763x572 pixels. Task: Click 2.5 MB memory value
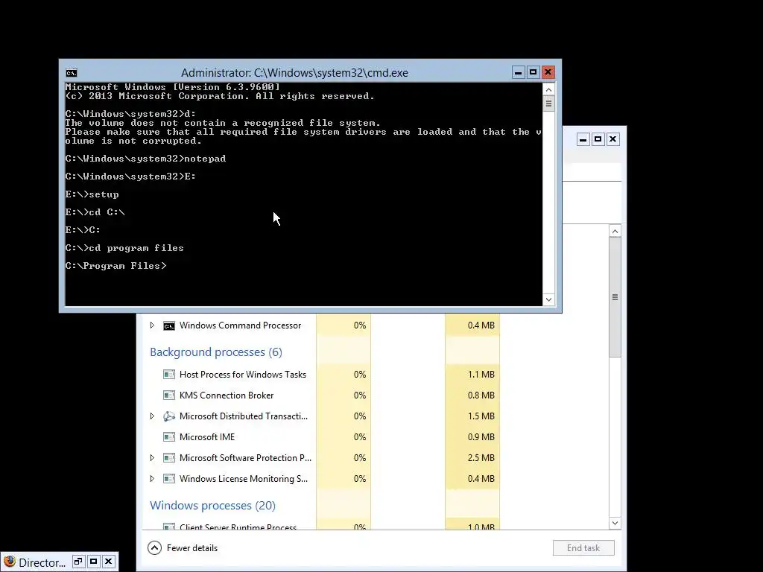(x=481, y=458)
